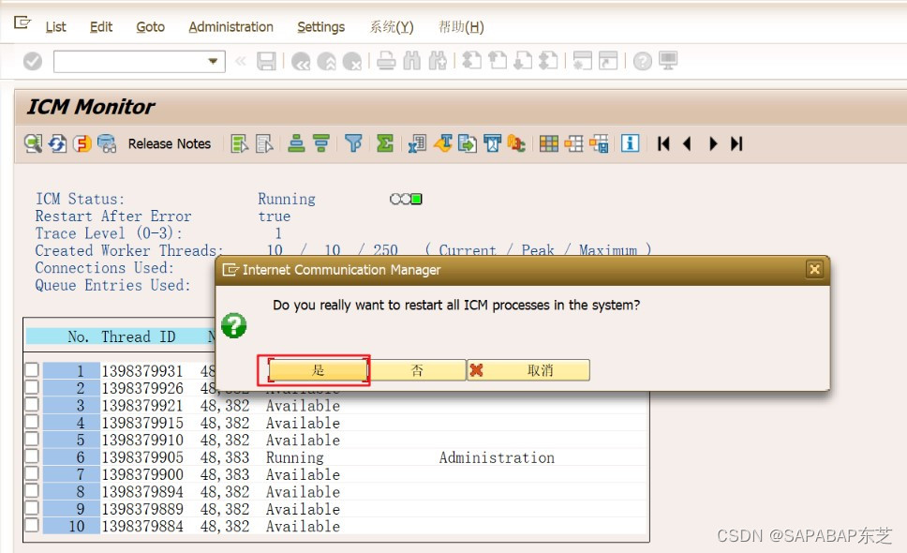The width and height of the screenshot is (907, 553).
Task: Click the Release Notes button
Action: tap(170, 143)
